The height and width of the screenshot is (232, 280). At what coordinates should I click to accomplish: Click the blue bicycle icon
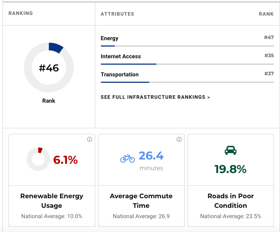coord(128,158)
